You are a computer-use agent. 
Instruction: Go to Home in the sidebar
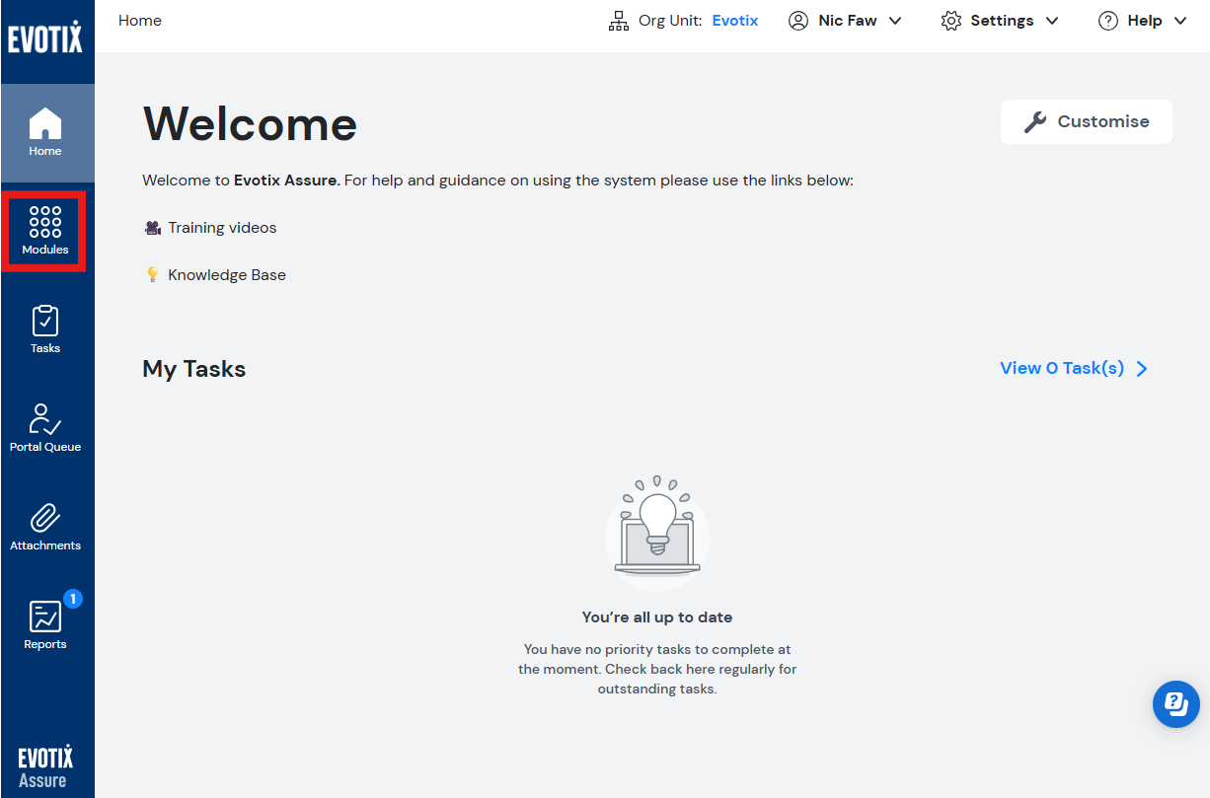46,132
